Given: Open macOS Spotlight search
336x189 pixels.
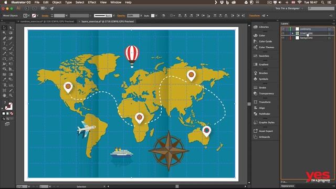Looking at the screenshot, I should coord(322,2).
